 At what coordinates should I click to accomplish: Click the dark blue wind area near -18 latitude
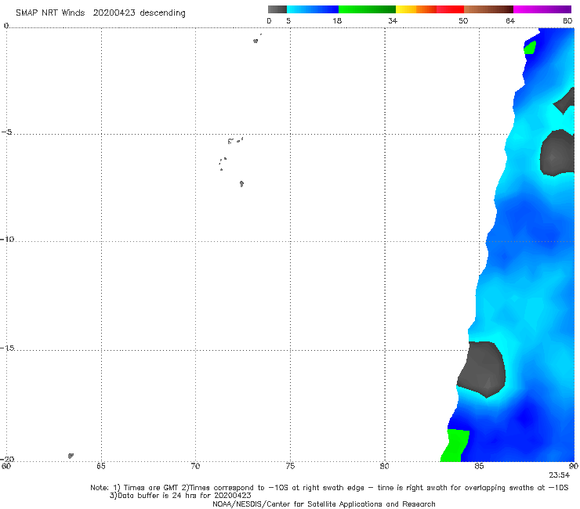pyautogui.click(x=525, y=417)
